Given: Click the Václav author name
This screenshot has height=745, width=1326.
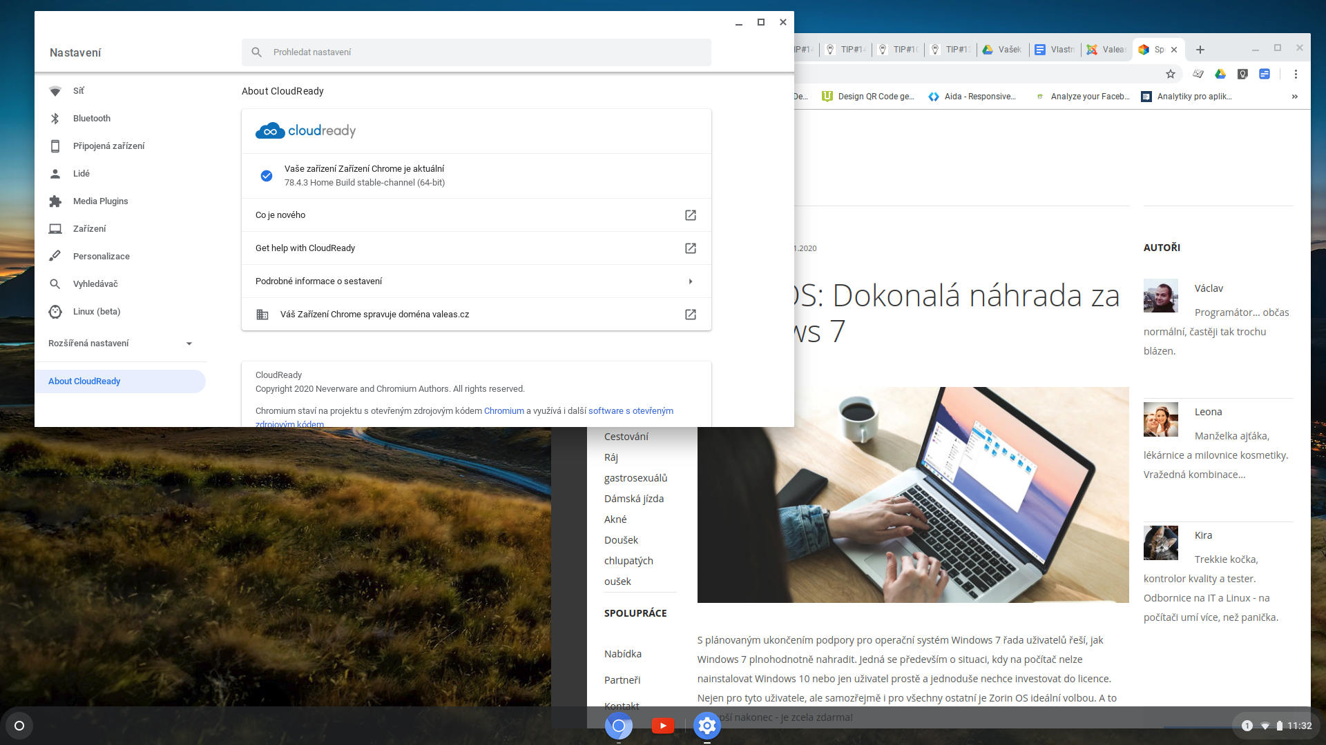Looking at the screenshot, I should click(x=1209, y=288).
